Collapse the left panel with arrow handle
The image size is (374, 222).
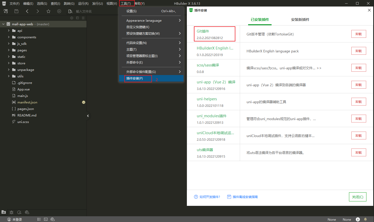click(x=88, y=116)
